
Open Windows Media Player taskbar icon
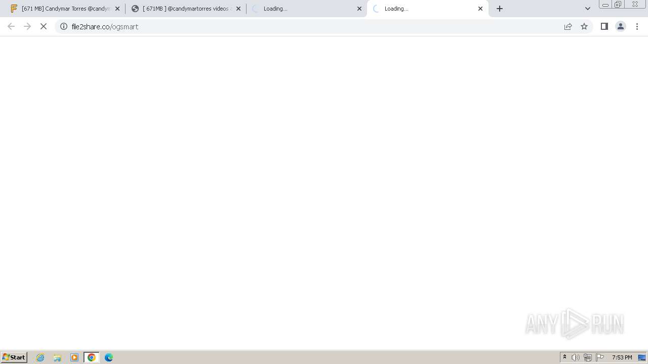pyautogui.click(x=74, y=357)
